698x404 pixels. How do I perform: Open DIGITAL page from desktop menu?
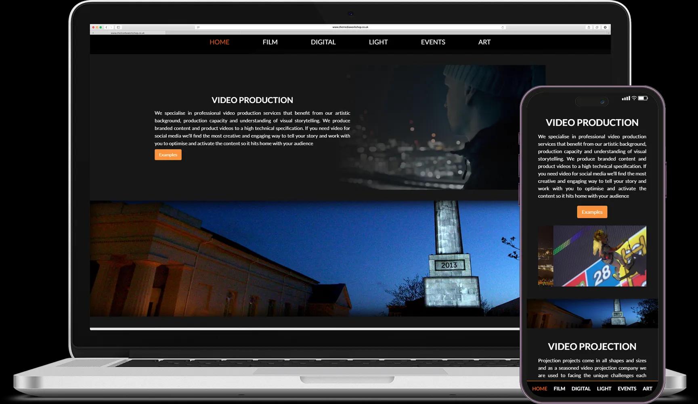(323, 42)
